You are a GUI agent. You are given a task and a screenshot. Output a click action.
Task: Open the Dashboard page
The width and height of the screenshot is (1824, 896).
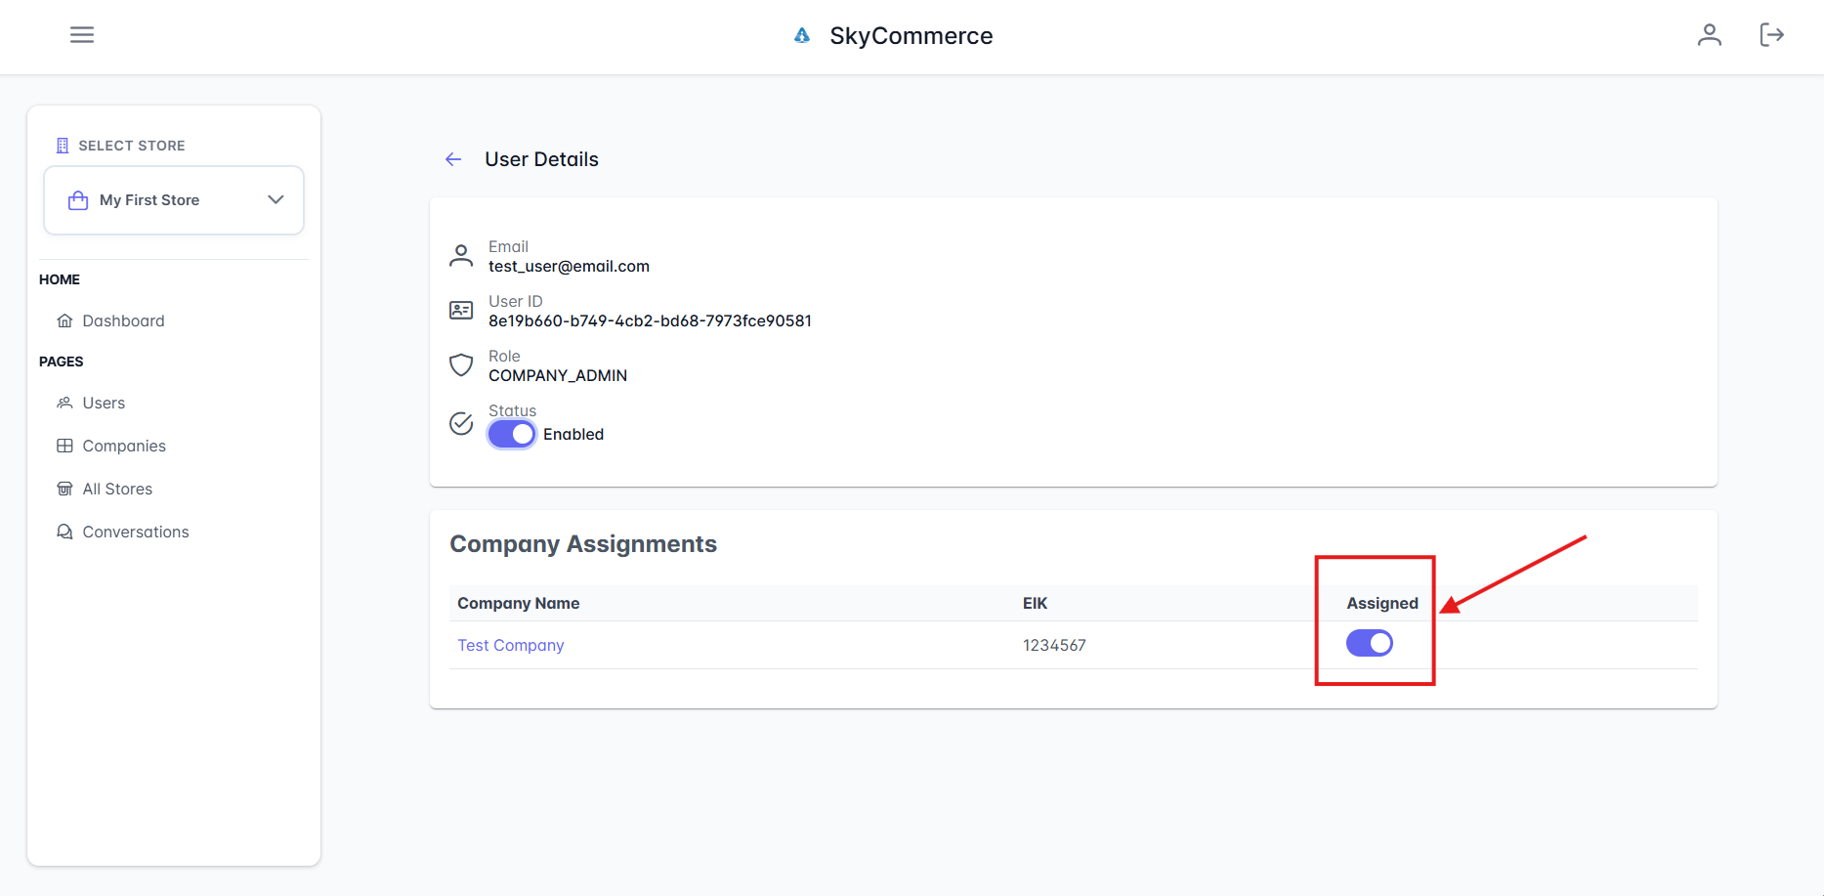click(x=123, y=320)
